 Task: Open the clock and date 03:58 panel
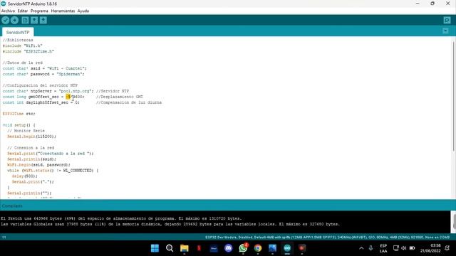[x=430, y=248]
